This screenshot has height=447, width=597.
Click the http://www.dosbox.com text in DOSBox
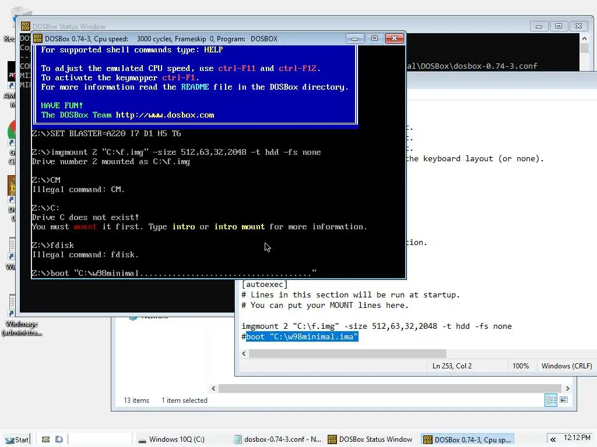pyautogui.click(x=165, y=115)
